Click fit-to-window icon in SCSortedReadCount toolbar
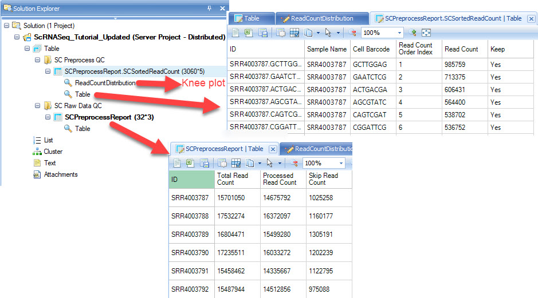 (x=426, y=33)
